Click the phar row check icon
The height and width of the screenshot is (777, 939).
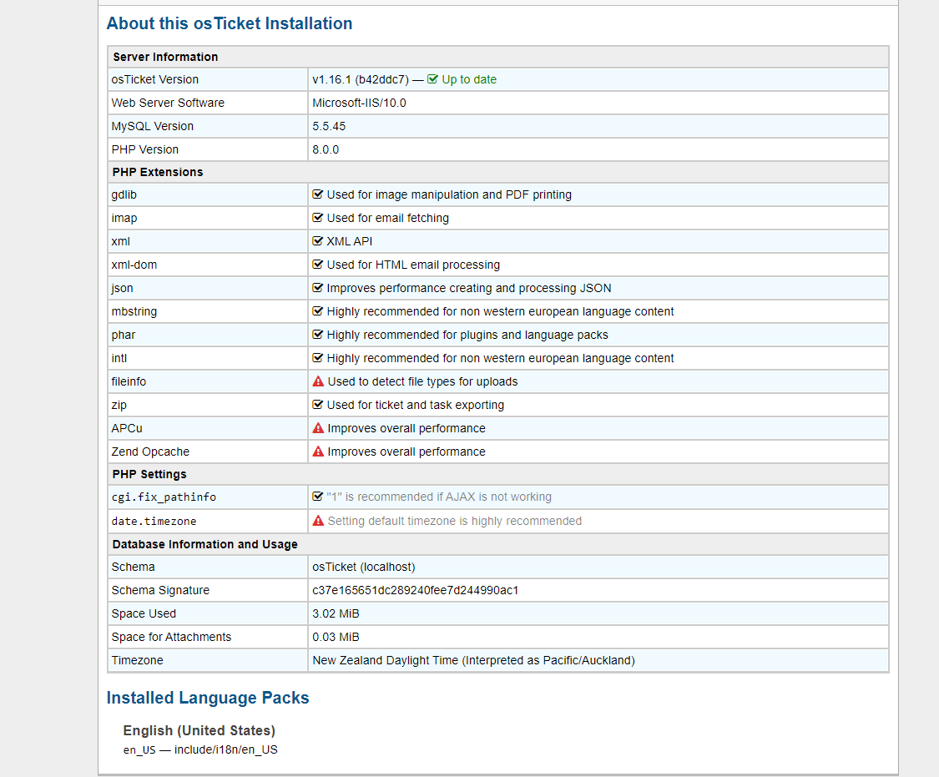click(317, 334)
